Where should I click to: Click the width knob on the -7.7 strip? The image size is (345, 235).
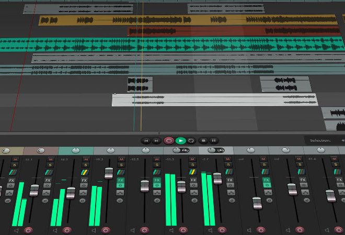221,150
